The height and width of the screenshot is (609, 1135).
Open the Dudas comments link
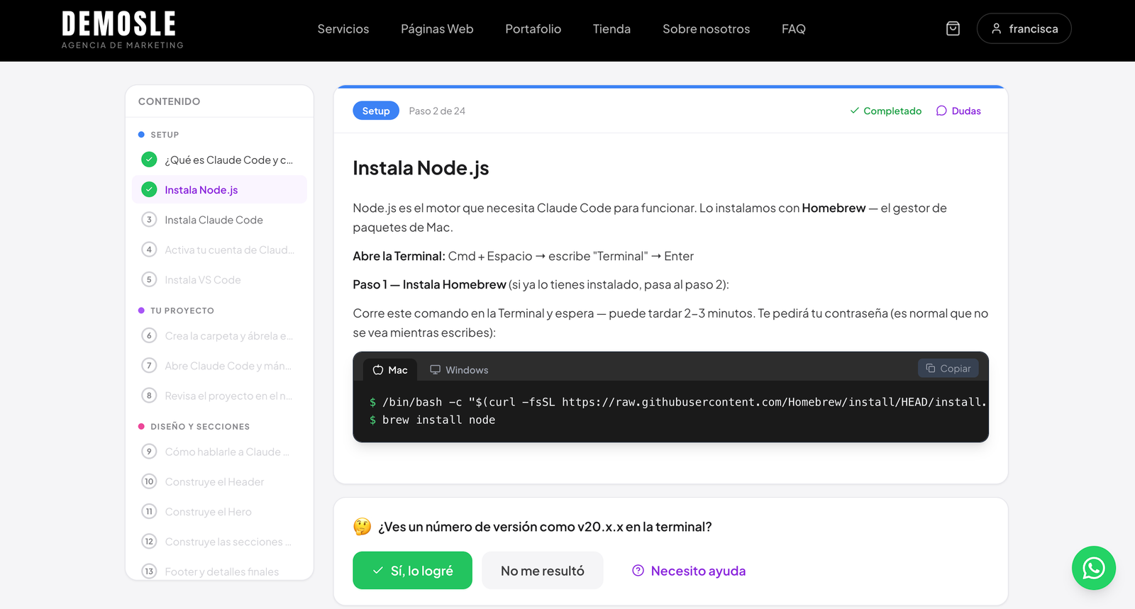(x=958, y=111)
